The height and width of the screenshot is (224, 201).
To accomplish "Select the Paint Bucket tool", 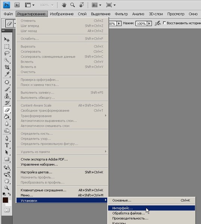I will (7, 117).
